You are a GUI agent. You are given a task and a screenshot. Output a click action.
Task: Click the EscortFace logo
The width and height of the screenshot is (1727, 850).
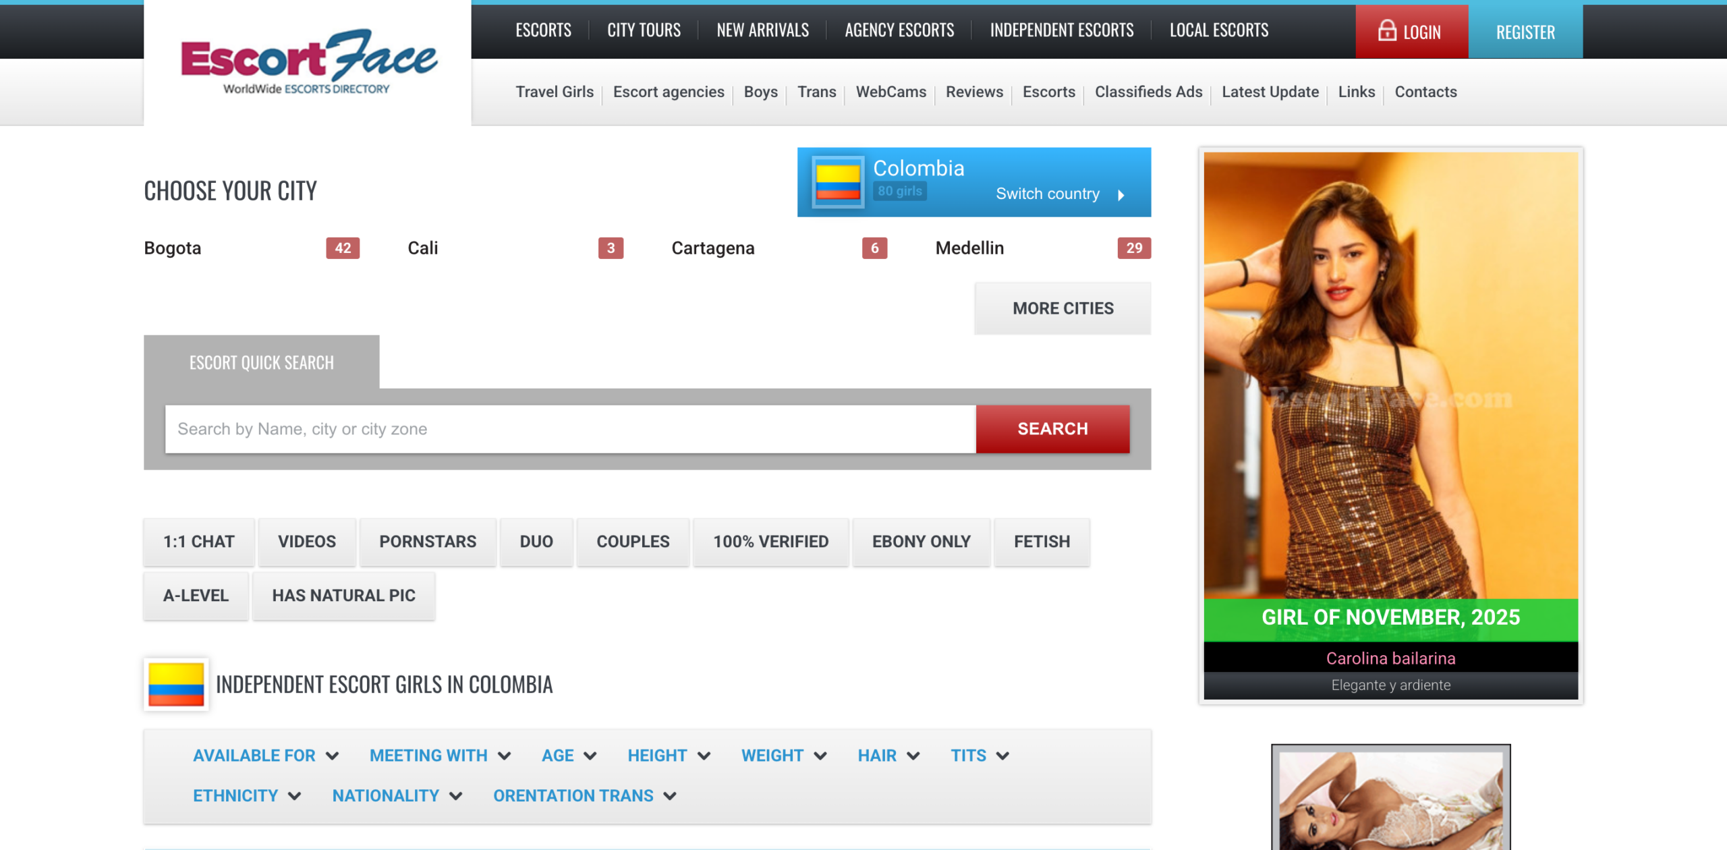click(x=308, y=62)
